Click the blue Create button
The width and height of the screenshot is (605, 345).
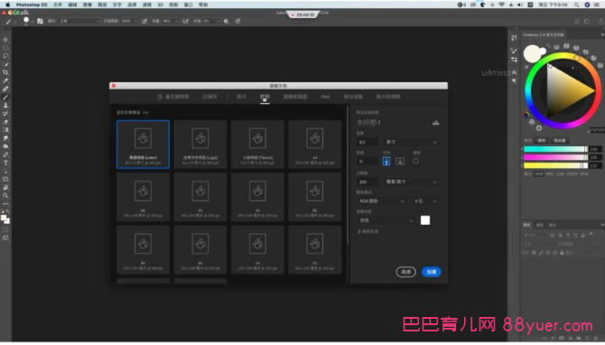point(432,272)
